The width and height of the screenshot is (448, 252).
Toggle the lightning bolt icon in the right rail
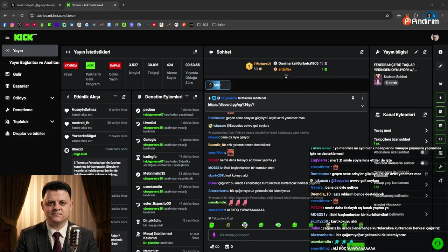[440, 98]
